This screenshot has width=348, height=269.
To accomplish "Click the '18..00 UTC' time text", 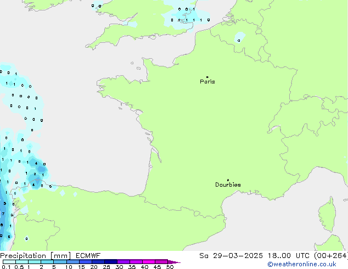I will (x=289, y=256).
